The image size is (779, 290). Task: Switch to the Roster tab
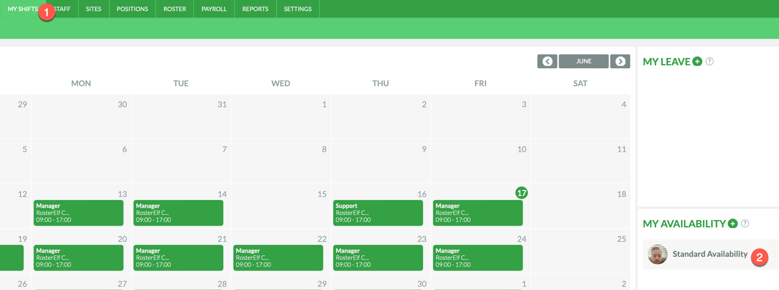click(x=175, y=9)
